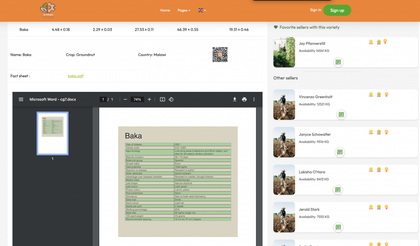Click the Baka variety name table cell

click(24, 30)
